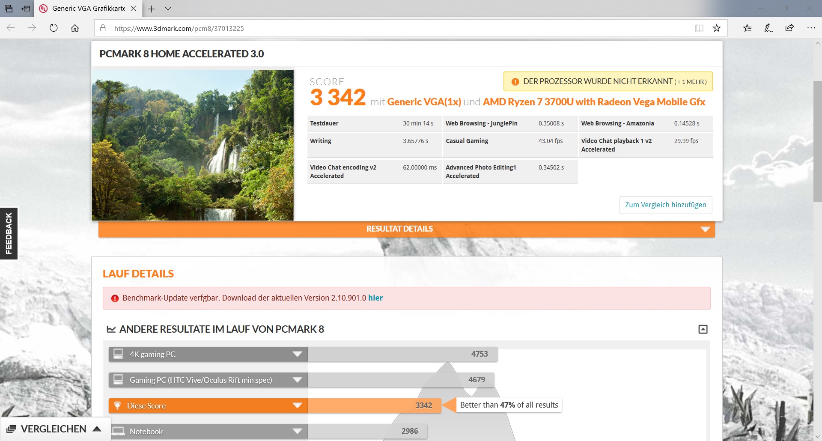Image resolution: width=822 pixels, height=441 pixels.
Task: Click the add notes pen icon
Action: (768, 28)
